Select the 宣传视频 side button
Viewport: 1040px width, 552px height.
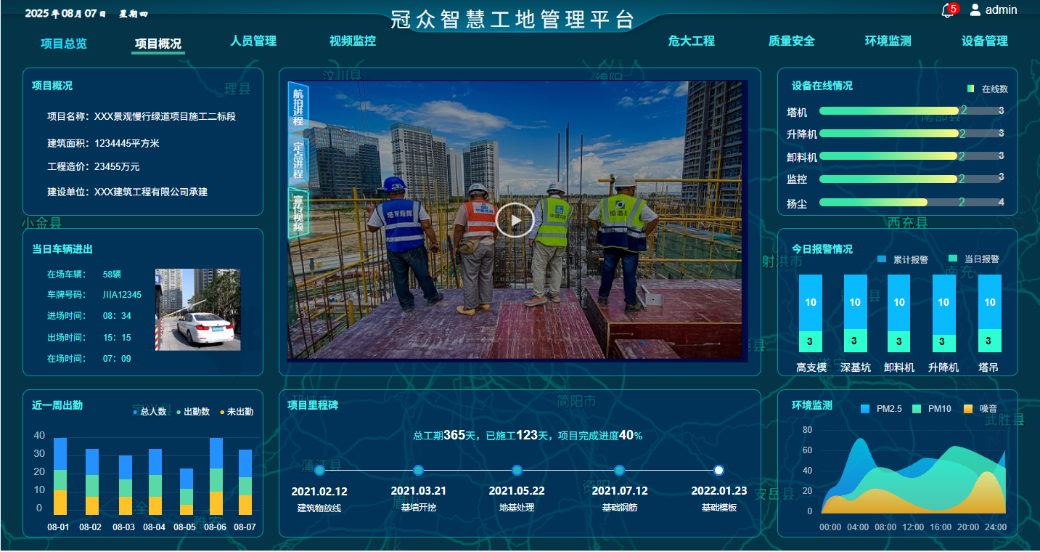[298, 212]
